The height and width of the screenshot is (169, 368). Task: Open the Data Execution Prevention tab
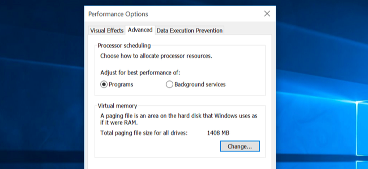190,30
